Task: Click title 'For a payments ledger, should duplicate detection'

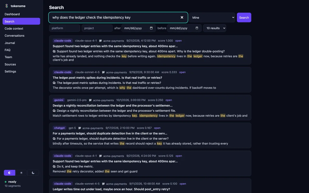Action: [110, 134]
